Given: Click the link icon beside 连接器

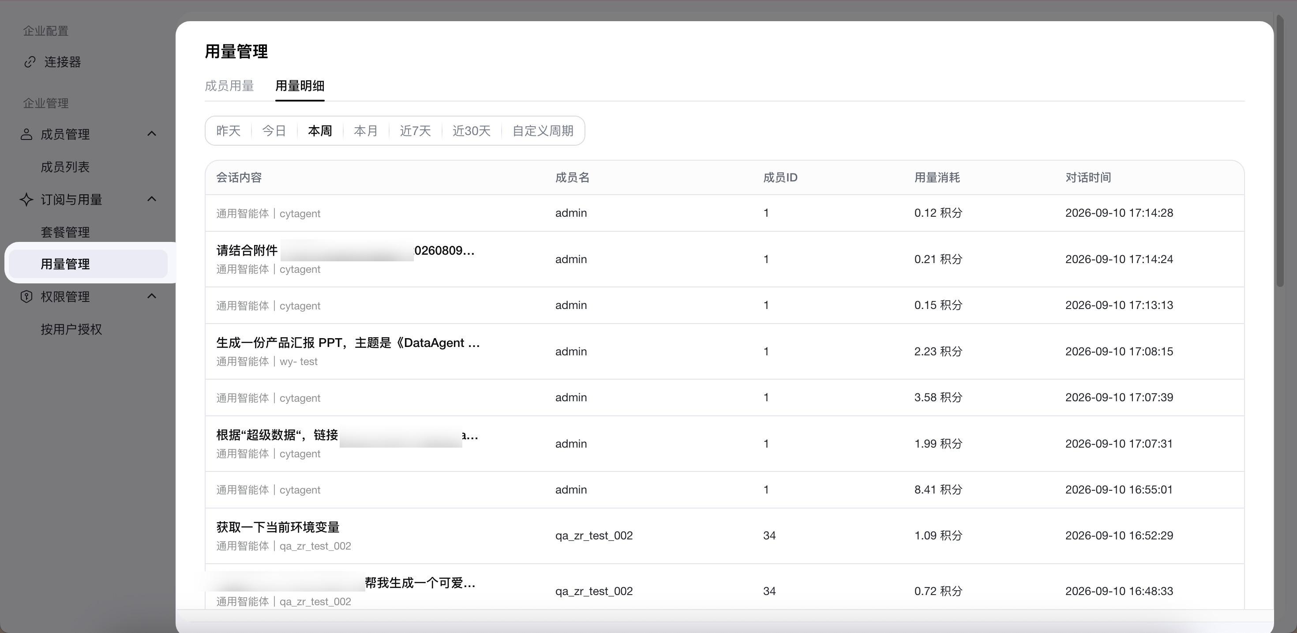Looking at the screenshot, I should coord(30,62).
